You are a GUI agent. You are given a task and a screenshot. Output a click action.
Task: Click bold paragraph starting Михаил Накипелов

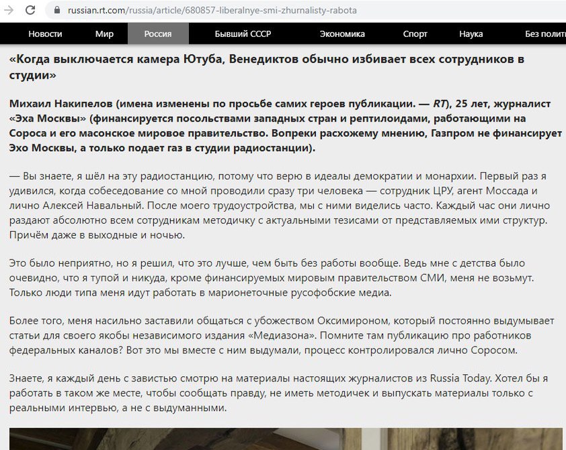(x=285, y=126)
